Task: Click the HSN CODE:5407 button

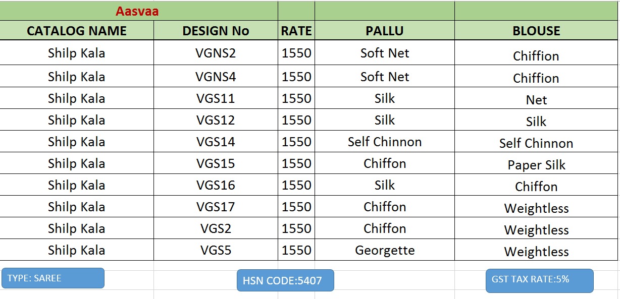Action: [285, 280]
